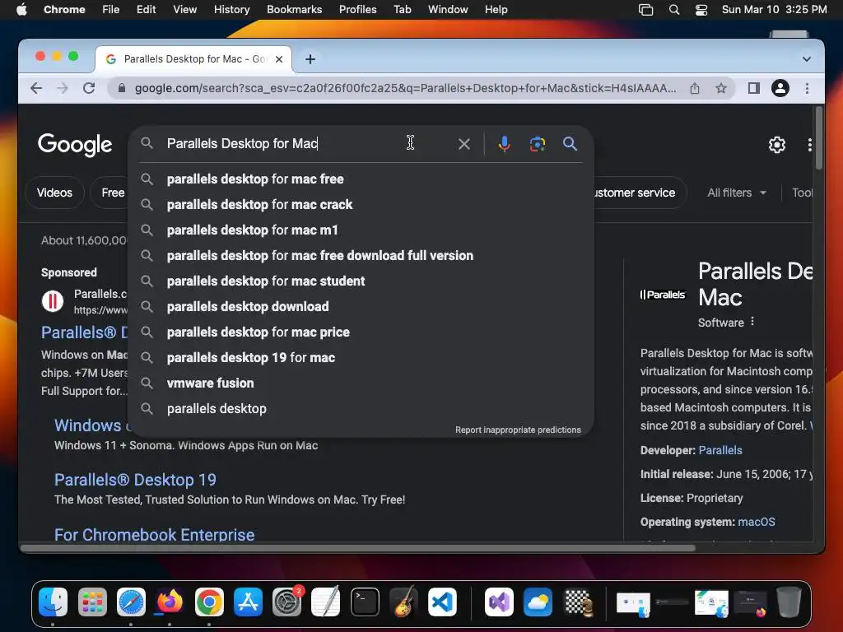The height and width of the screenshot is (632, 843).
Task: Share this page from address bar
Action: coord(695,88)
